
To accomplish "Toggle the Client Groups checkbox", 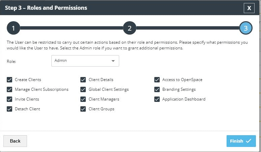I will [x=83, y=109].
